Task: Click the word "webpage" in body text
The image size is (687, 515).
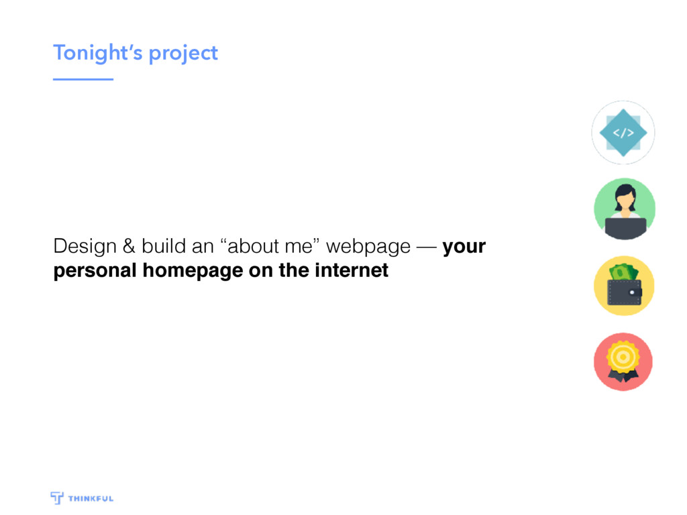Action: click(368, 247)
